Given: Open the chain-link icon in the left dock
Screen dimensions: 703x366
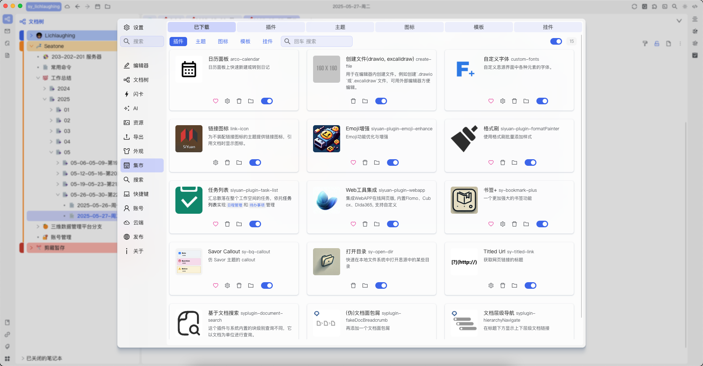Looking at the screenshot, I should click(x=7, y=335).
